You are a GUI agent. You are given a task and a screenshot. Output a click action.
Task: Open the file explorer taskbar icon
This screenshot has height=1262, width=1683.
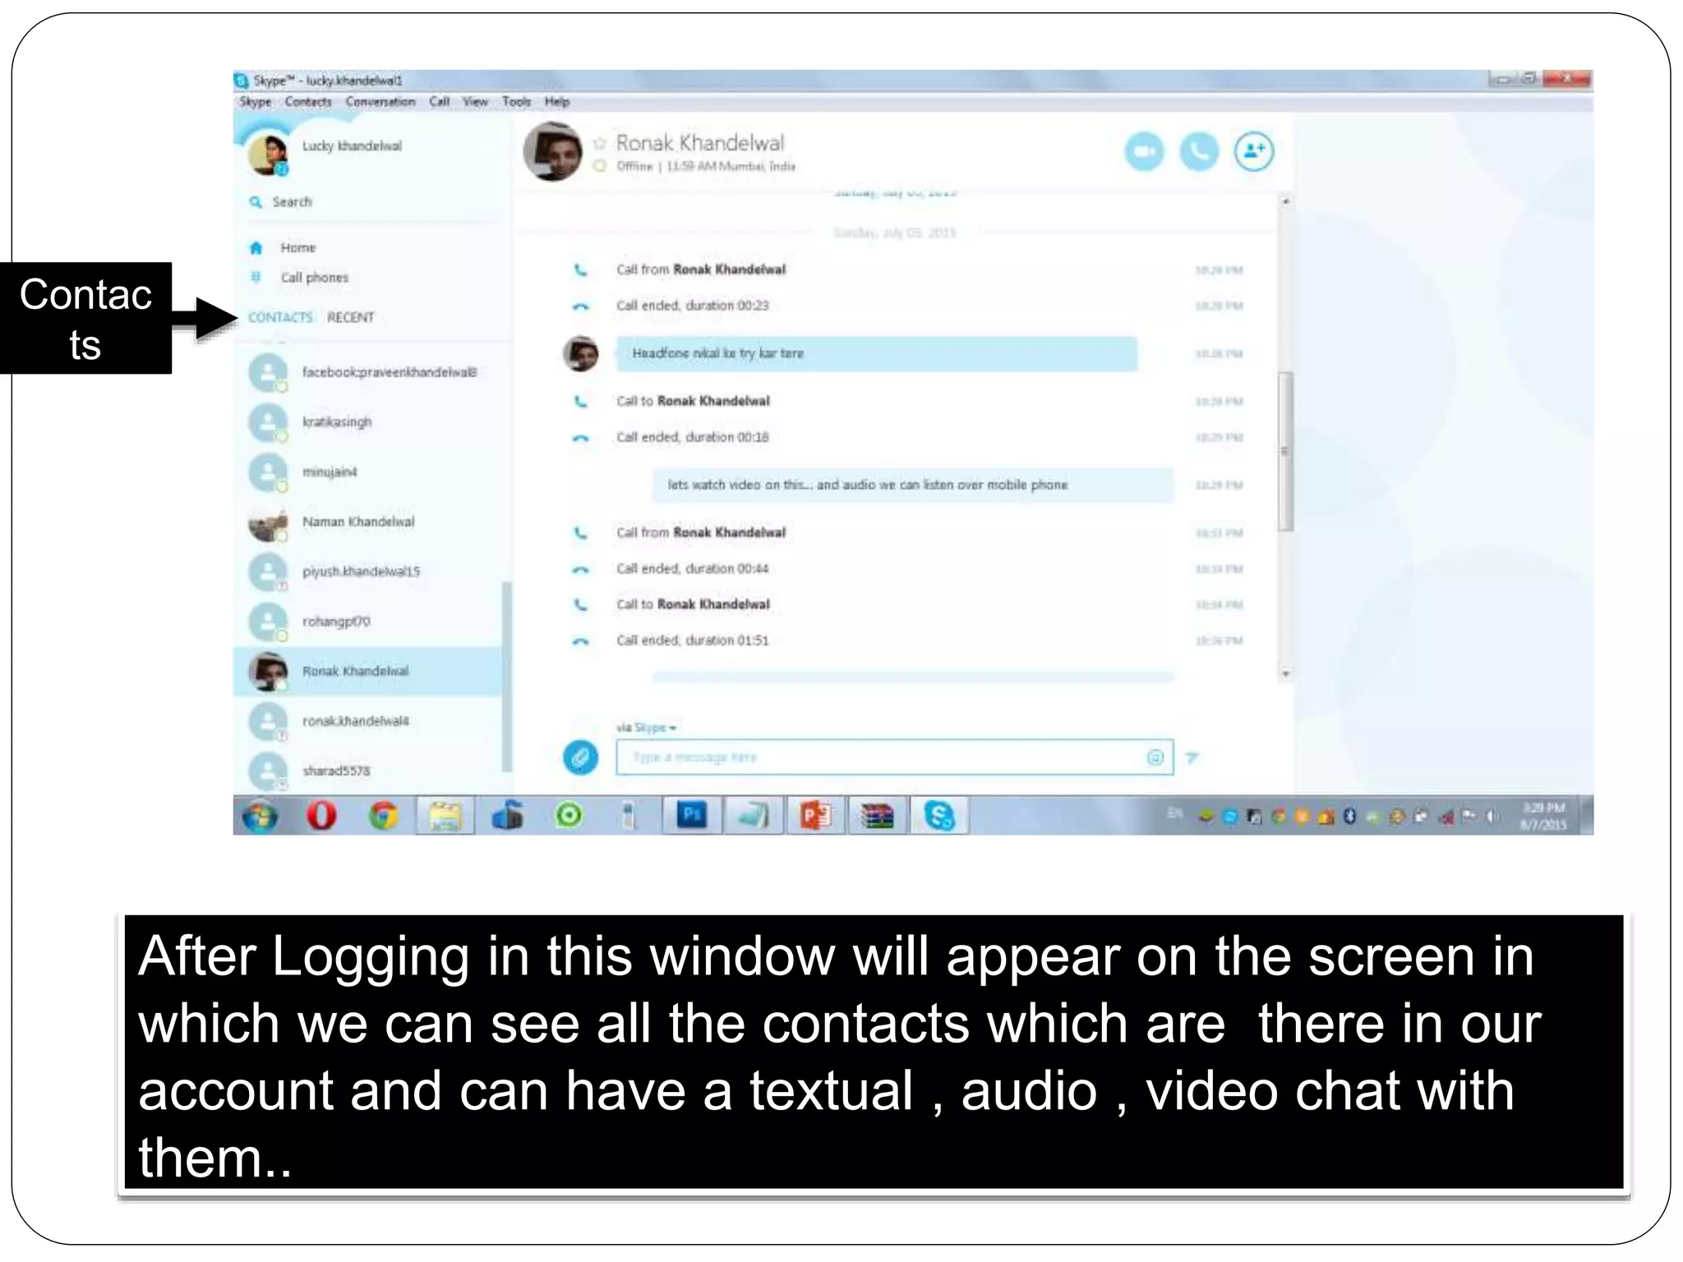(445, 816)
